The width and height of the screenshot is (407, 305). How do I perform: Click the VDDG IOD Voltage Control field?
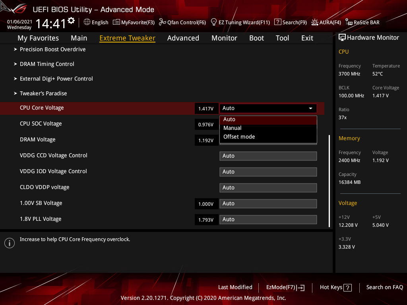click(268, 172)
